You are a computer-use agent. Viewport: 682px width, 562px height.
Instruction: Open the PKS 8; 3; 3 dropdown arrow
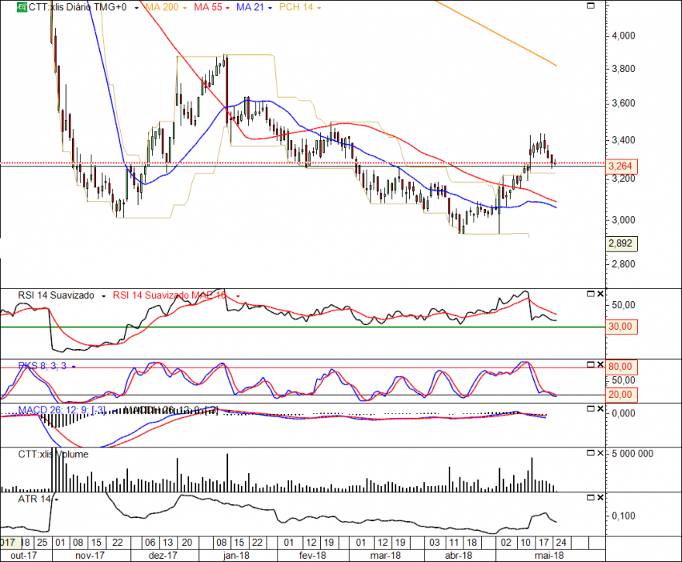coord(74,367)
